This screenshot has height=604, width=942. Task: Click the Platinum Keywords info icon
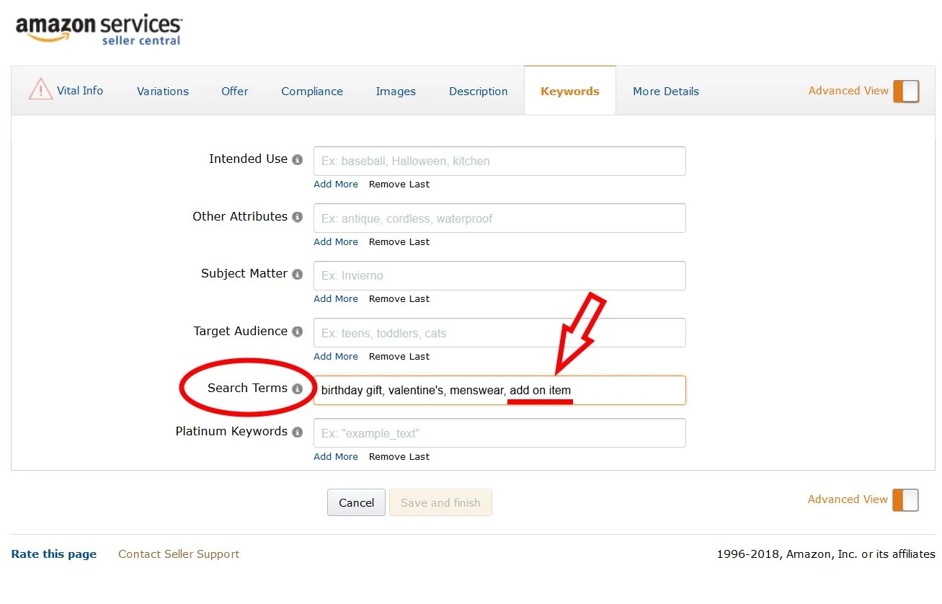click(297, 432)
